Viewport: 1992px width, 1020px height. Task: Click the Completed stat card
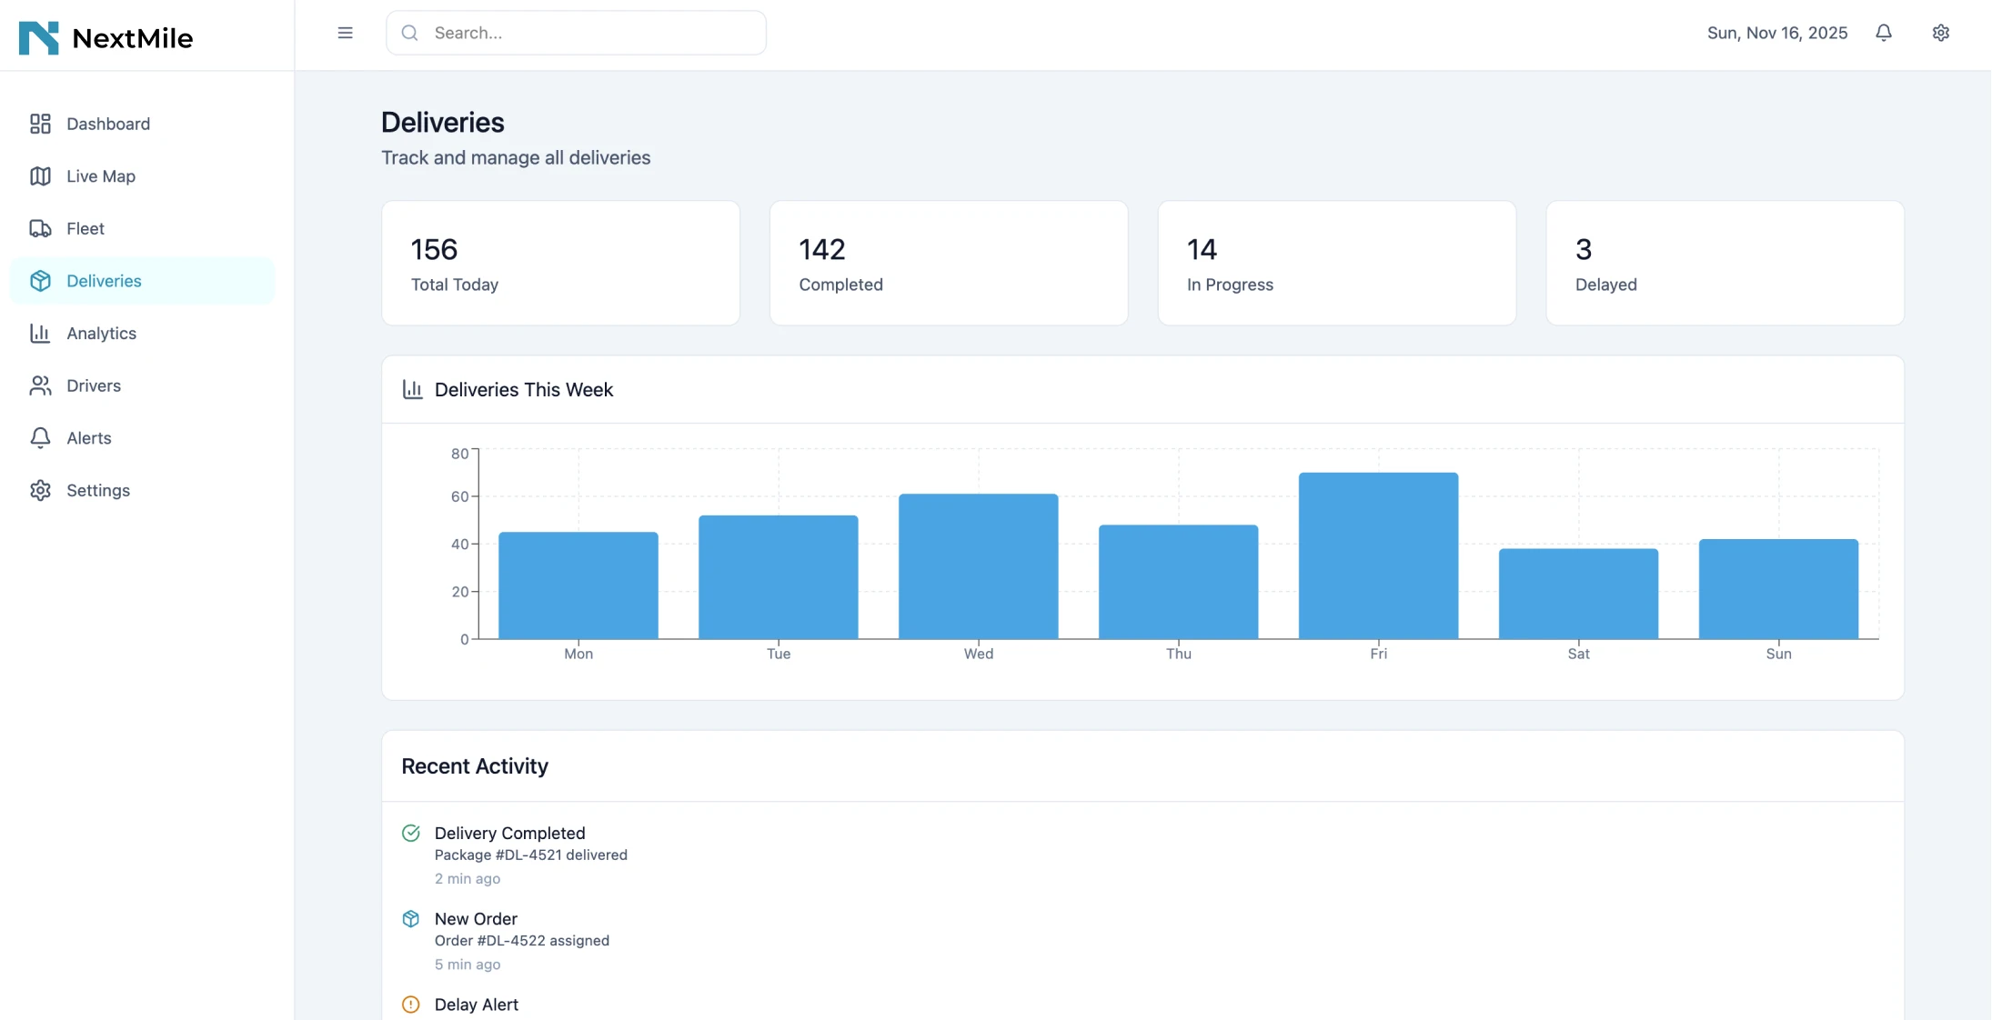point(948,264)
